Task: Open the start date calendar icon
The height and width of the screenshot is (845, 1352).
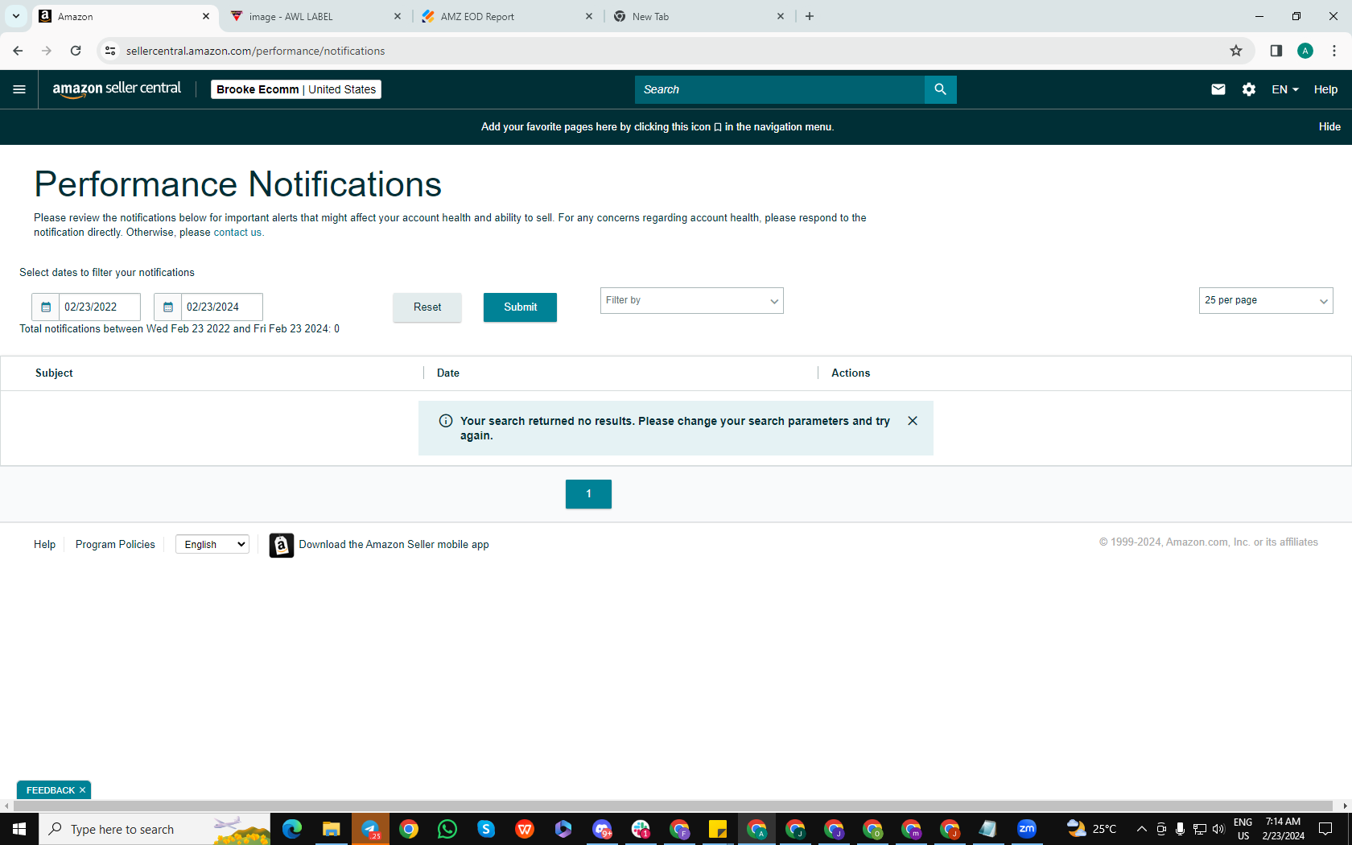Action: click(46, 307)
